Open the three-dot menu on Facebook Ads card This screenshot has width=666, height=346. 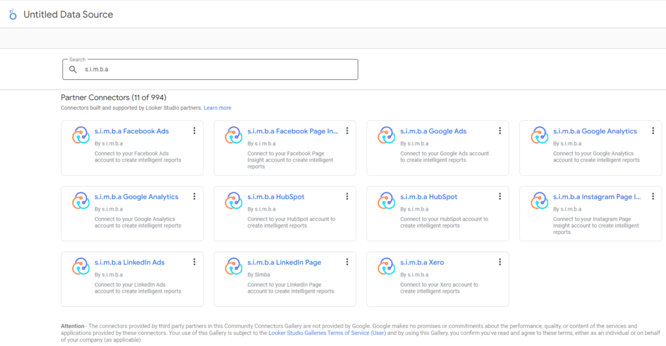point(194,131)
